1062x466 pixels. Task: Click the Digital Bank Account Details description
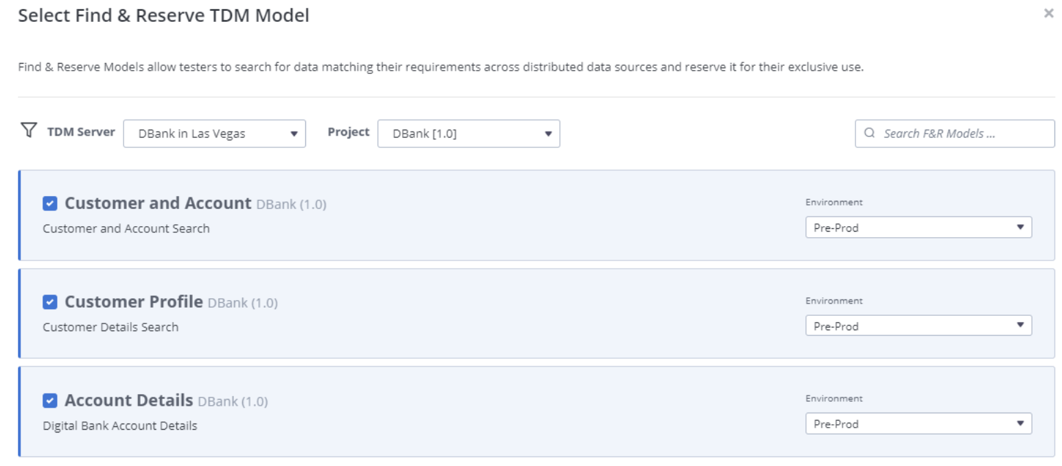coord(120,426)
